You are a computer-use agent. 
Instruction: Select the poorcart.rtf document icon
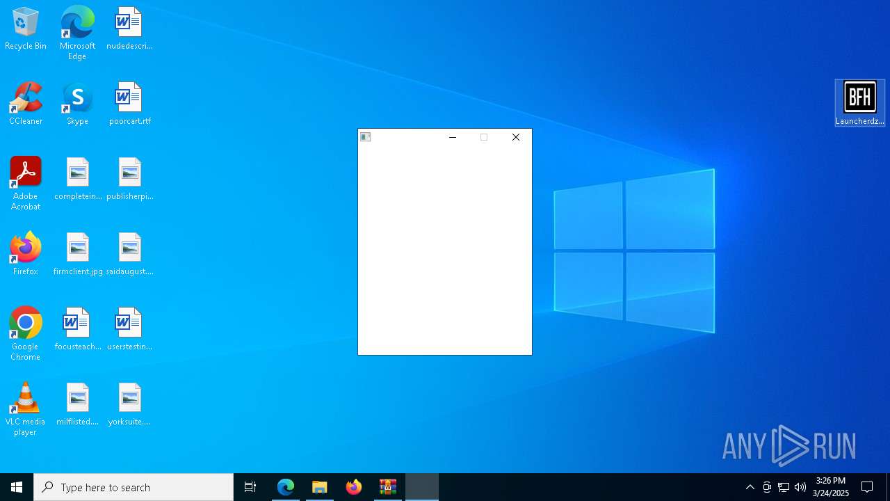[129, 104]
